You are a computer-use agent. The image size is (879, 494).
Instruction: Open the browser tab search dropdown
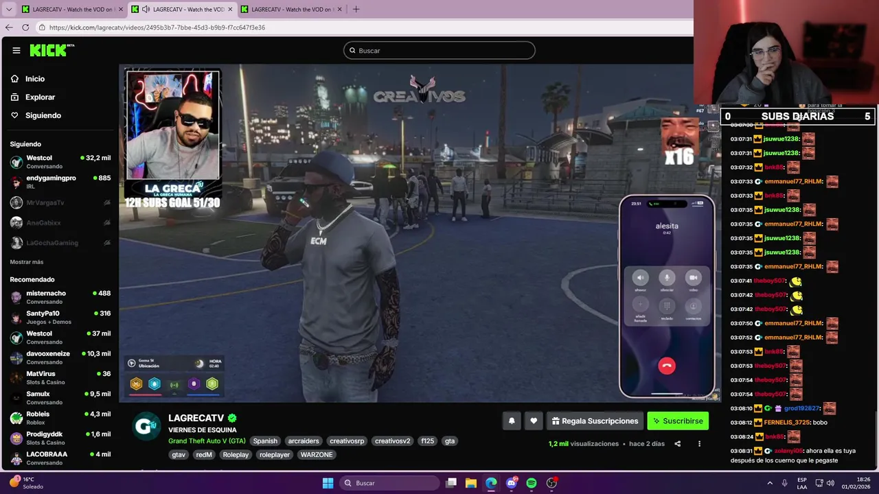pos(9,10)
